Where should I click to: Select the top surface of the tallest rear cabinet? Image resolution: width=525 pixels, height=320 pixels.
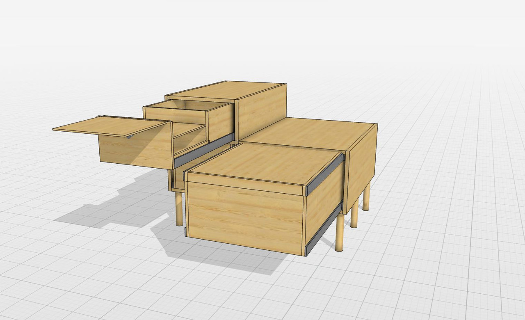(x=226, y=89)
